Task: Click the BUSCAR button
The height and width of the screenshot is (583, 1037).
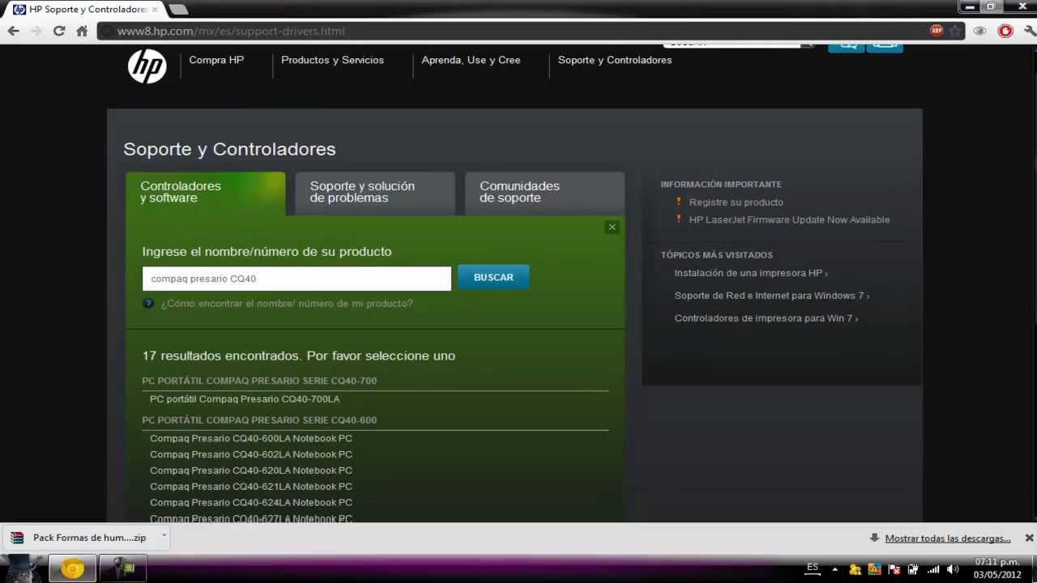Action: pyautogui.click(x=493, y=277)
